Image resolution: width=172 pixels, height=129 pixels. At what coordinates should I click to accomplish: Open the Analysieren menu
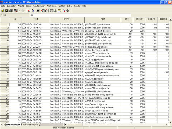pyautogui.click(x=51, y=6)
